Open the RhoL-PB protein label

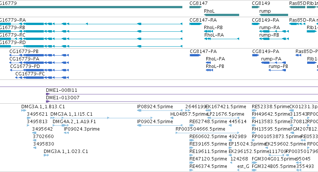(x=215, y=66)
